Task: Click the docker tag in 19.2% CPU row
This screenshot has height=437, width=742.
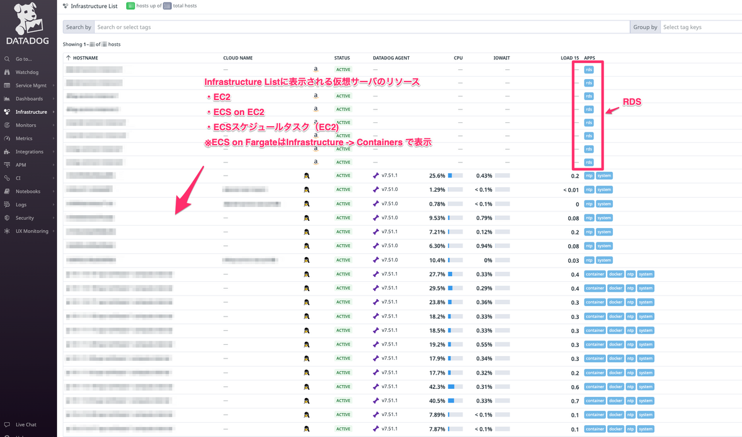Action: point(616,345)
